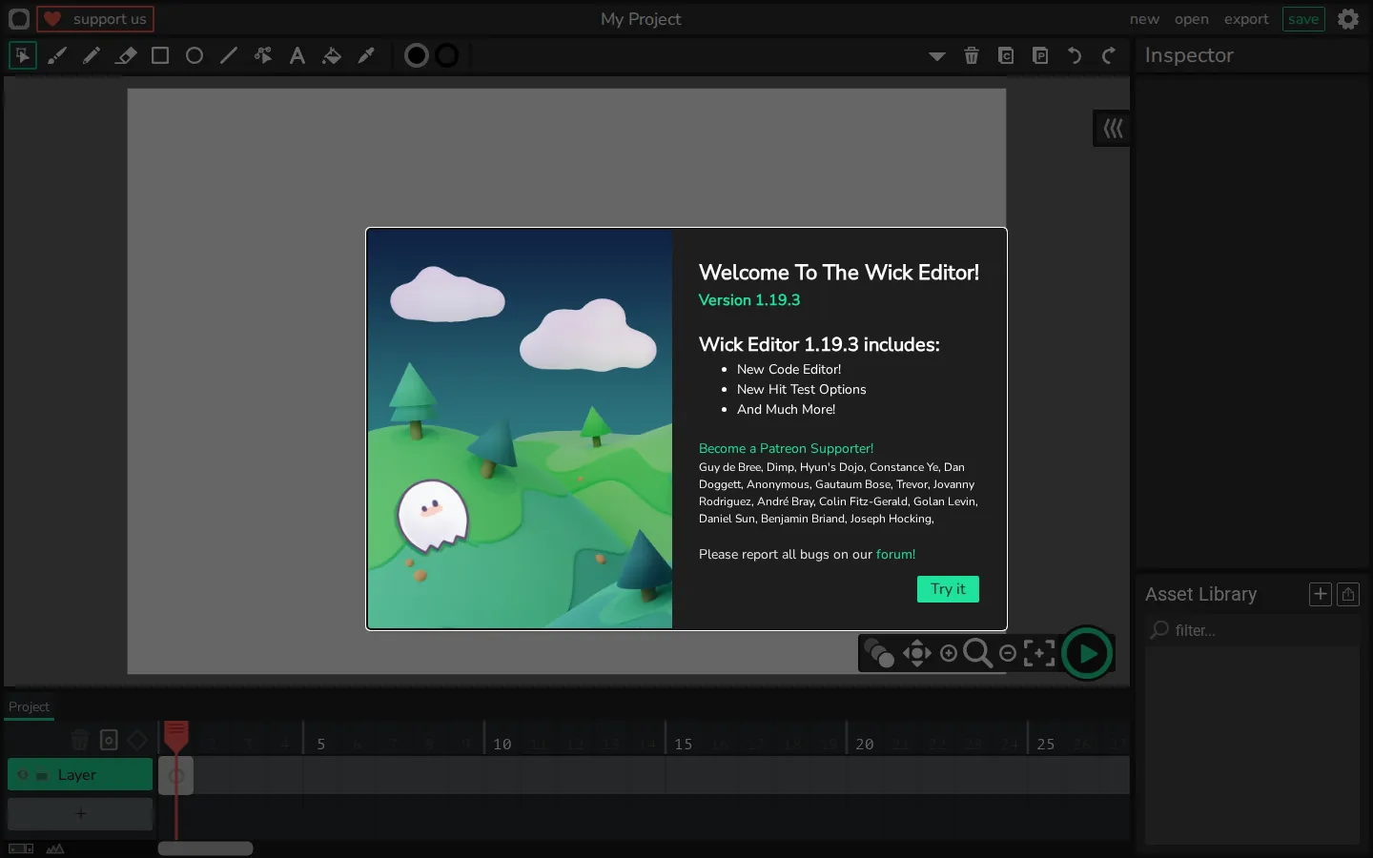Select the Cursor tool
Viewport: 1373px width, 858px height.
pos(23,55)
